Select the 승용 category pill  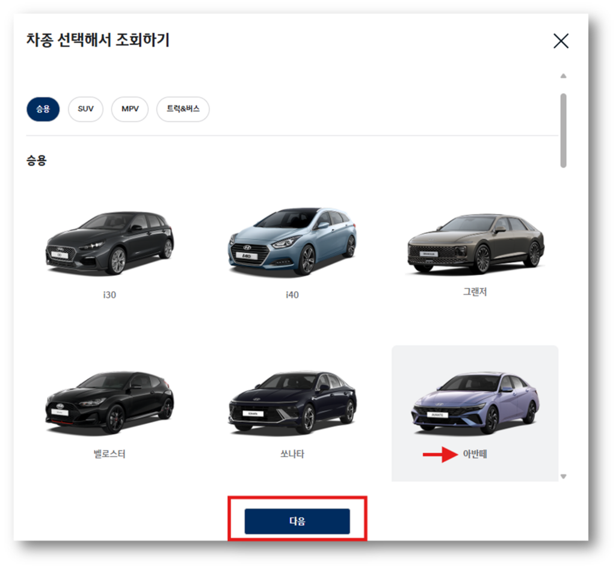click(43, 109)
